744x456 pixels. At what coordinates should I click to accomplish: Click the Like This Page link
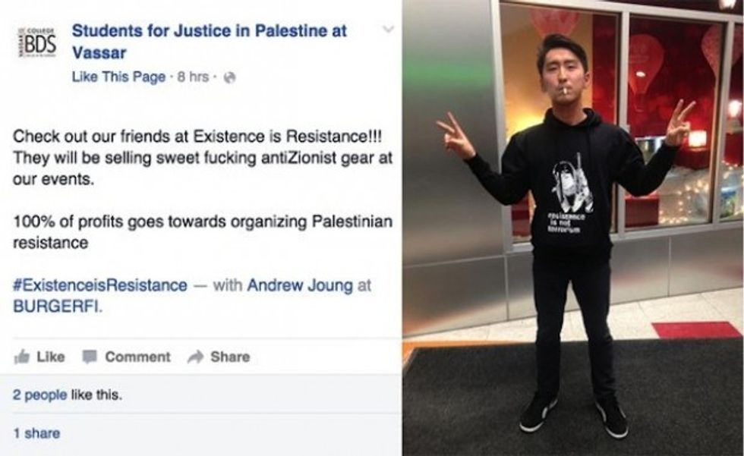[x=118, y=77]
